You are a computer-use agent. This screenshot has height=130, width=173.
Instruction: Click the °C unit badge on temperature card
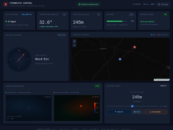click(64, 14)
